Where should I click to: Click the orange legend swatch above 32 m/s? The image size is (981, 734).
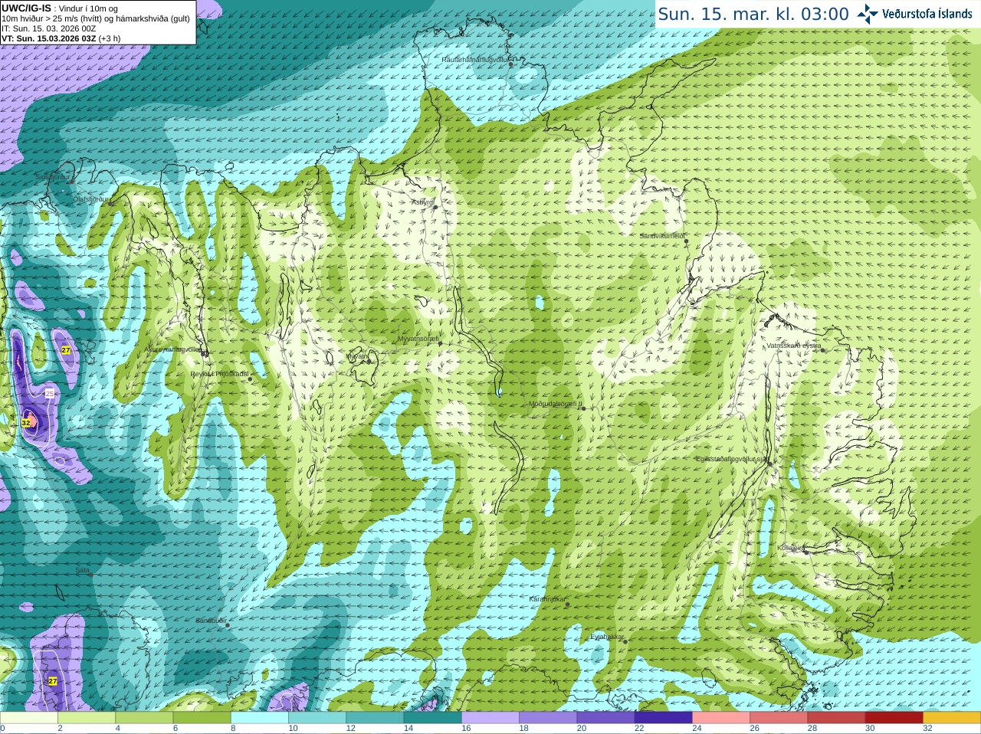tap(952, 718)
